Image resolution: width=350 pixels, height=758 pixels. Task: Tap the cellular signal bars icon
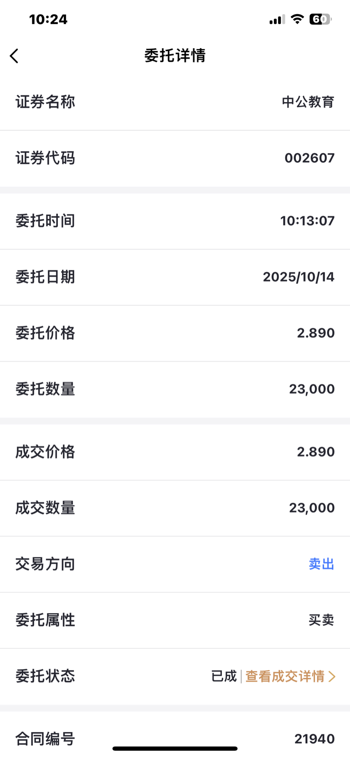pyautogui.click(x=277, y=20)
